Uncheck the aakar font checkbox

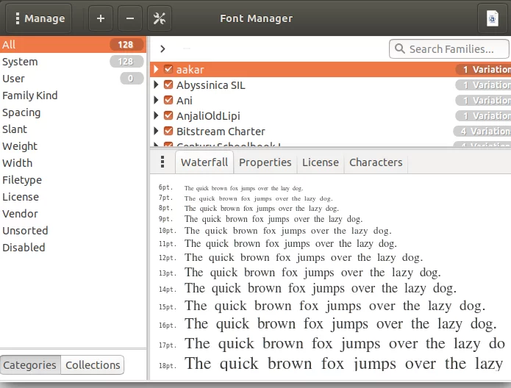(168, 70)
